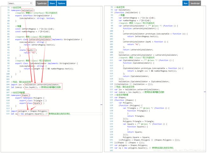This screenshot has width=207, height=153.
Task: Click 'import polygons = Shapes.Polygons;' line
Action: click(x=29, y=111)
